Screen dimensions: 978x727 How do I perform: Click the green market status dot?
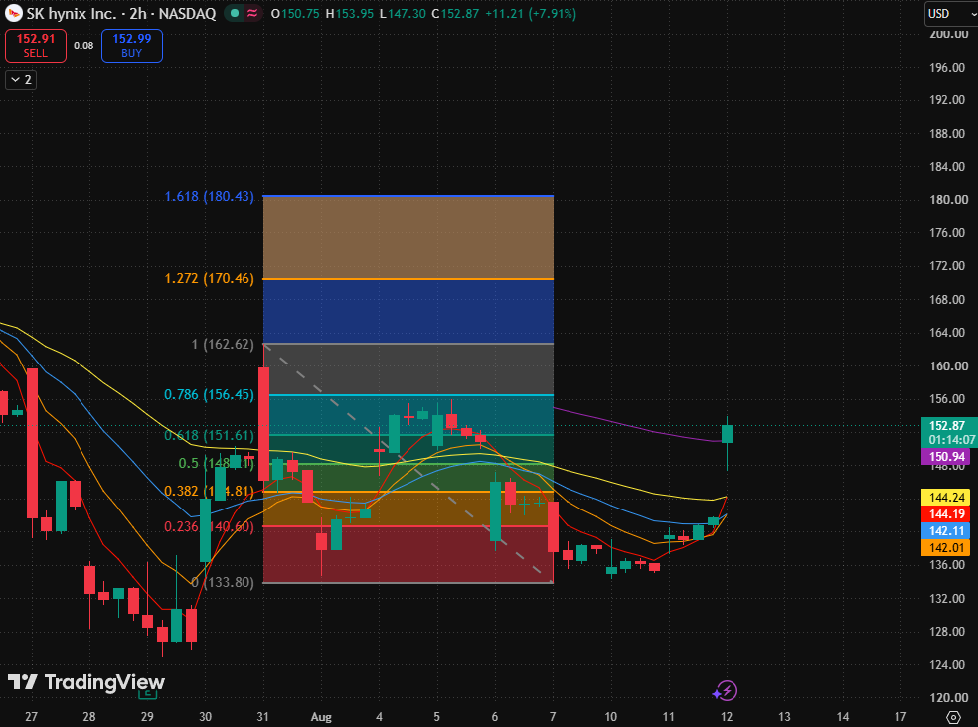pyautogui.click(x=234, y=13)
